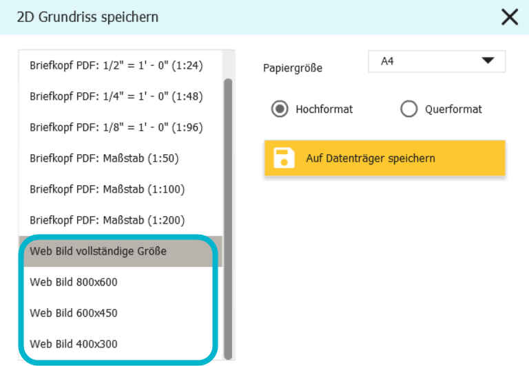This screenshot has height=366, width=529.
Task: Select Briefkopf PDF Maßstab (1:100)
Action: point(121,189)
